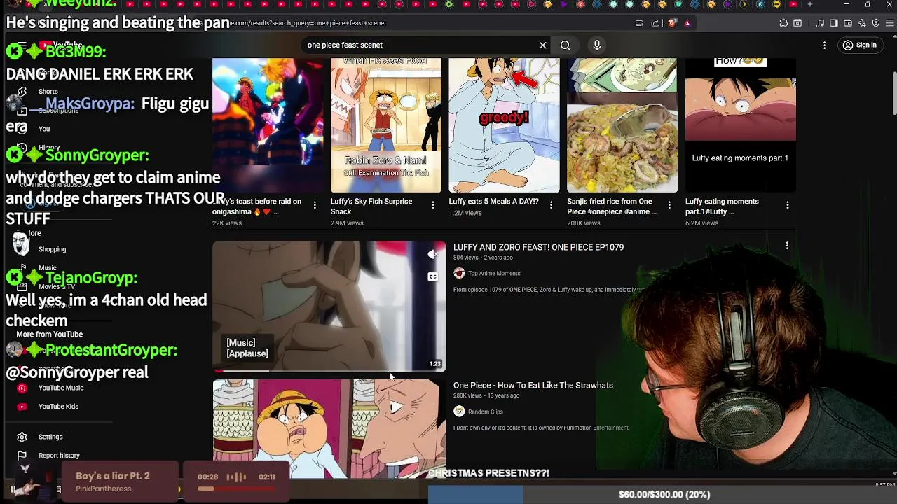Open the Leo AI sparkle icon
This screenshot has width=897, height=504.
(862, 23)
